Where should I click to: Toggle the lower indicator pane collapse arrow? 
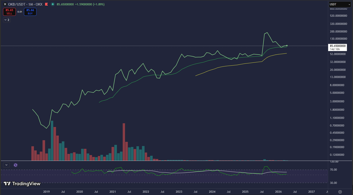coord(6,165)
